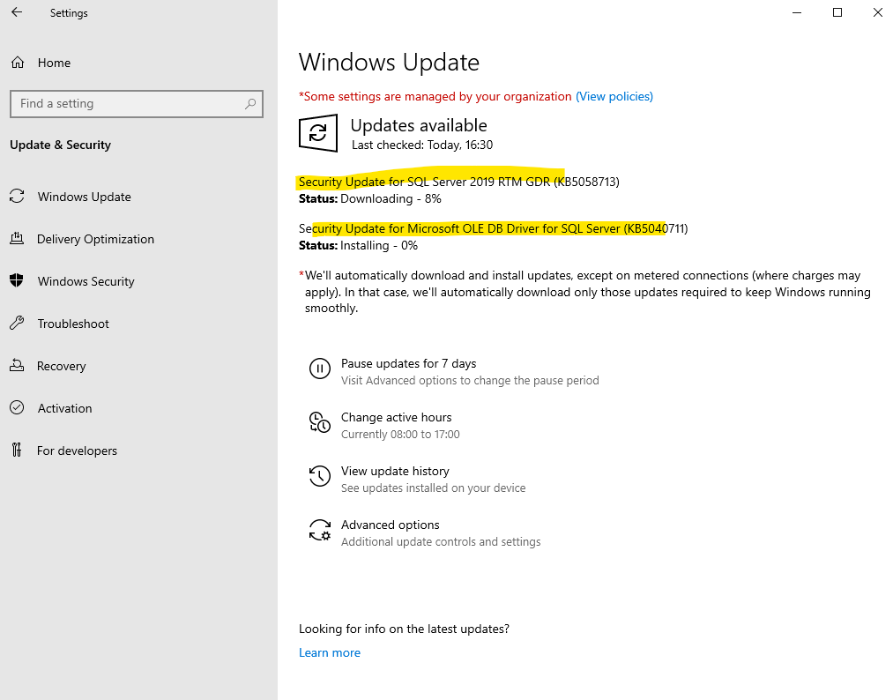Viewport: 893px width, 700px height.
Task: Click the search magnifier icon
Action: tap(250, 104)
